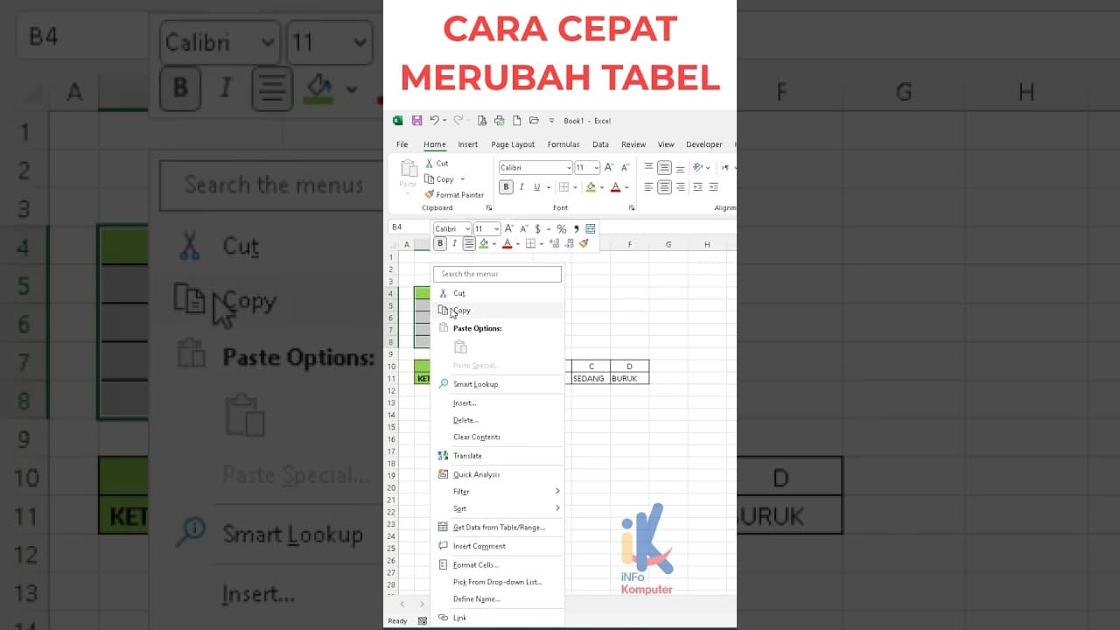1120x630 pixels.
Task: Click the Quick Print icon in title bar
Action: tap(499, 121)
